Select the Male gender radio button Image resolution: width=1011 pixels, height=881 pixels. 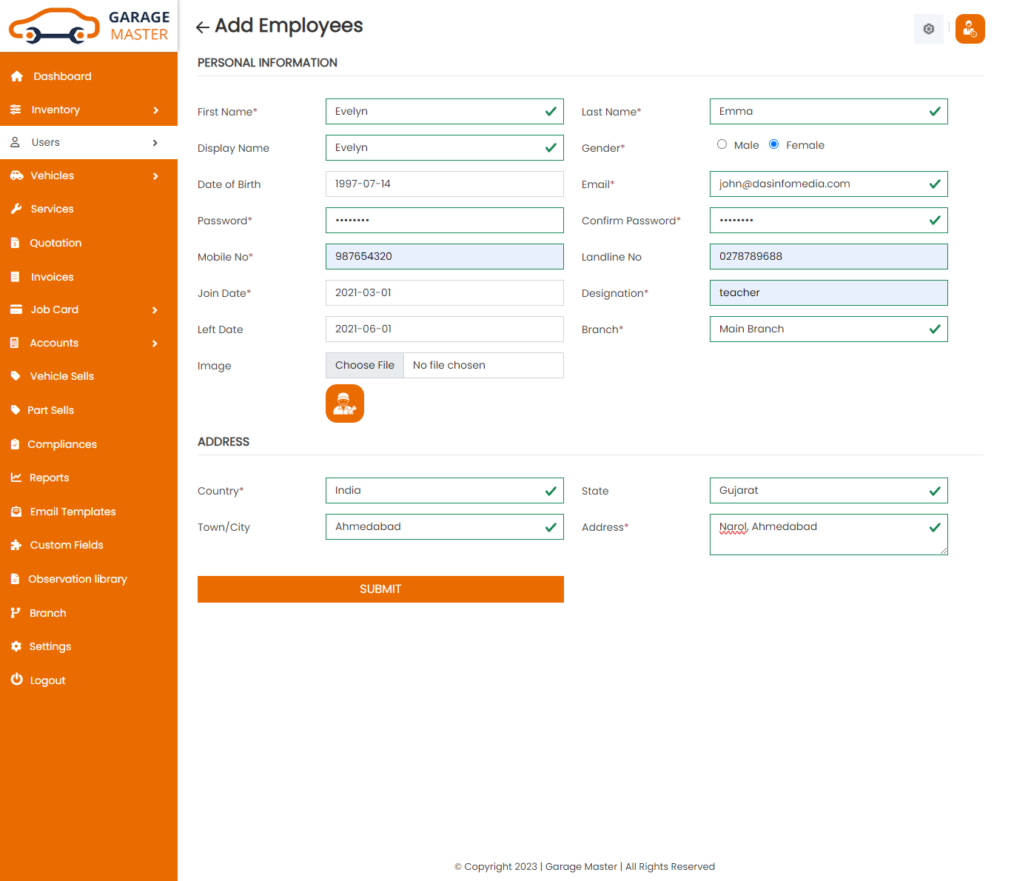[x=722, y=144]
